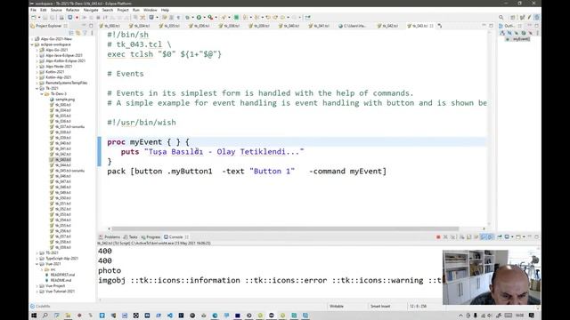The image size is (570, 320).
Task: Minimize the Project Explorer view
Action: (84, 26)
